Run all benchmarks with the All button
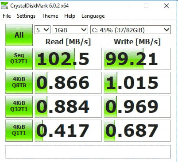Image resolution: width=178 pixels, height=162 pixels. [19, 35]
